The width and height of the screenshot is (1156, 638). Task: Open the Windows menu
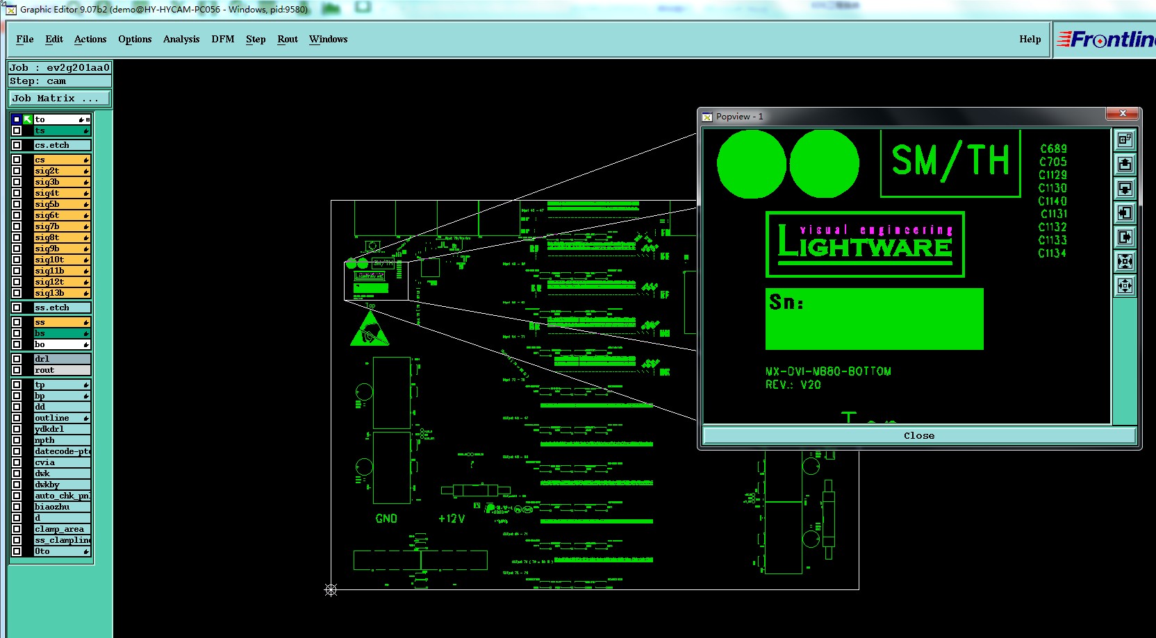coord(329,39)
